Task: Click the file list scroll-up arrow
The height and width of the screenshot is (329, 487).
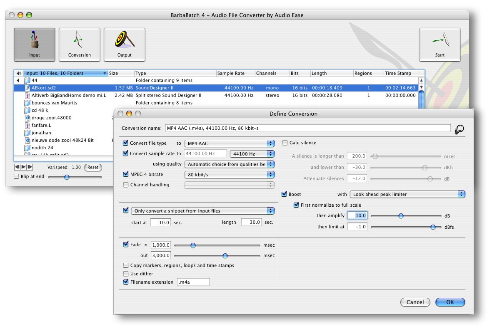Action: point(421,80)
